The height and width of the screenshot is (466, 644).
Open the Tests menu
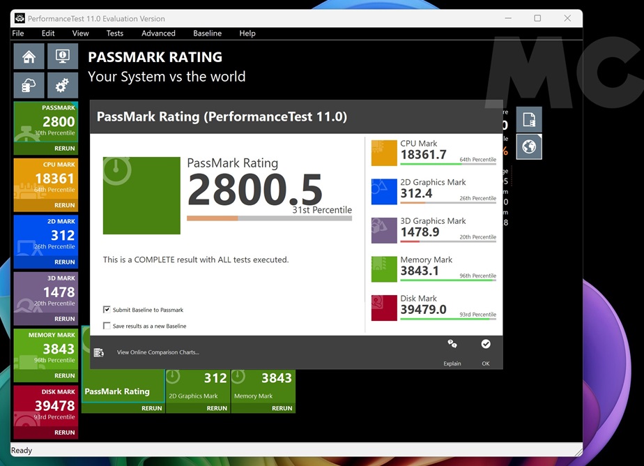(115, 33)
